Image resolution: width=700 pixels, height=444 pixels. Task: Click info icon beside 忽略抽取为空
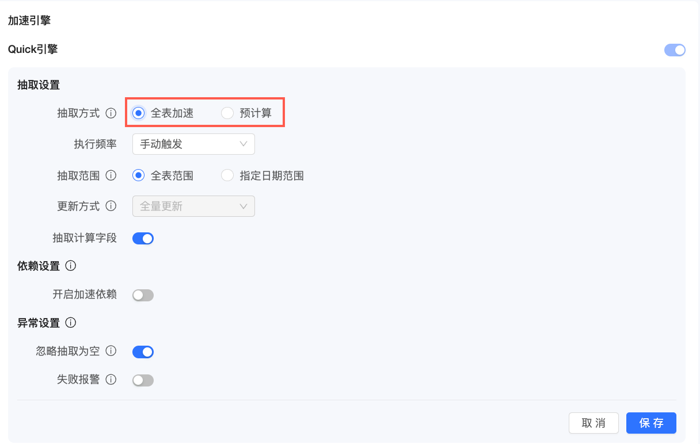click(111, 351)
